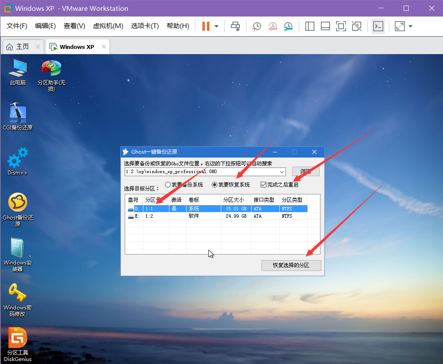The height and width of the screenshot is (364, 443).
Task: Revert to the previous snapshot
Action: tap(272, 26)
